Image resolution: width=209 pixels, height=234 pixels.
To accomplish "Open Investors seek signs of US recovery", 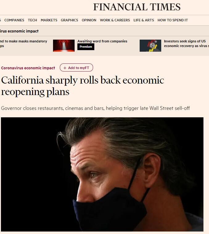I will point(186,43).
